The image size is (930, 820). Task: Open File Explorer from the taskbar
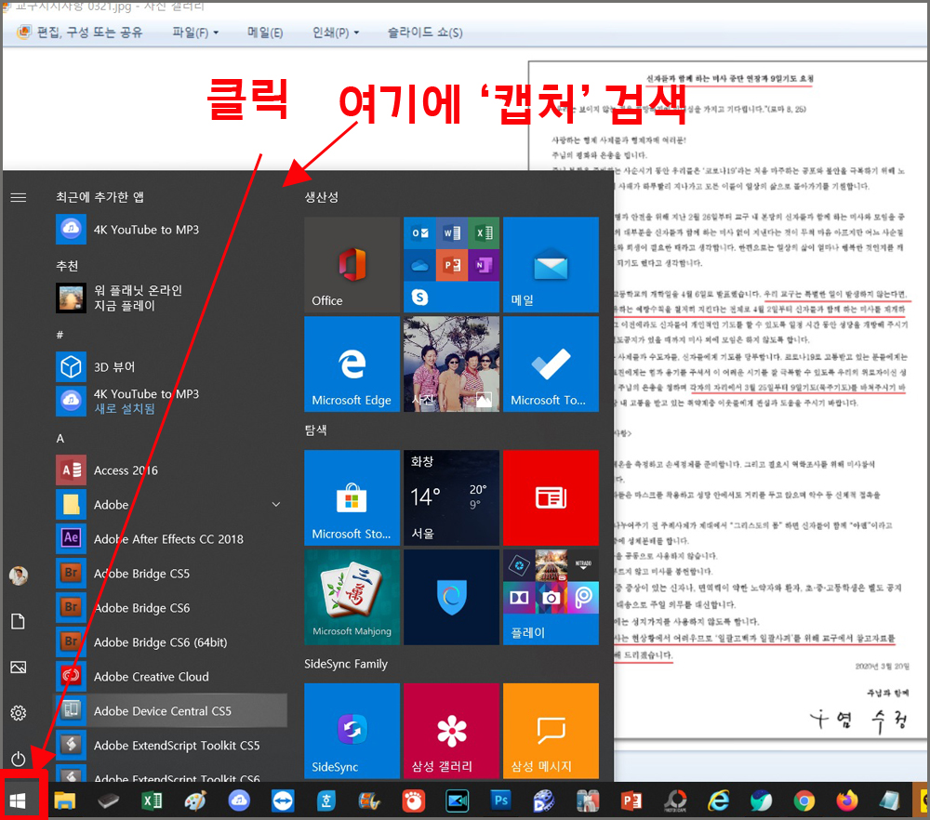(x=65, y=801)
